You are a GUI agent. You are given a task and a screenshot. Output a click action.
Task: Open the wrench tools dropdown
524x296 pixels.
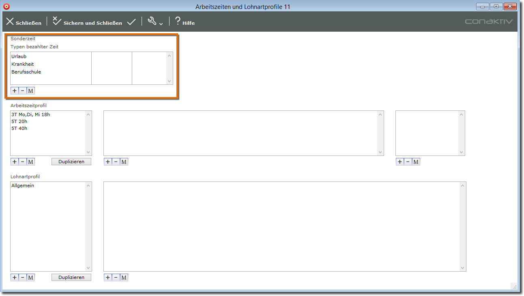[x=155, y=22]
